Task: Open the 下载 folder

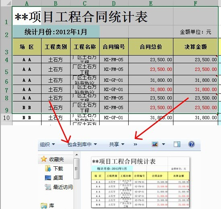Action: pyautogui.click(x=54, y=168)
